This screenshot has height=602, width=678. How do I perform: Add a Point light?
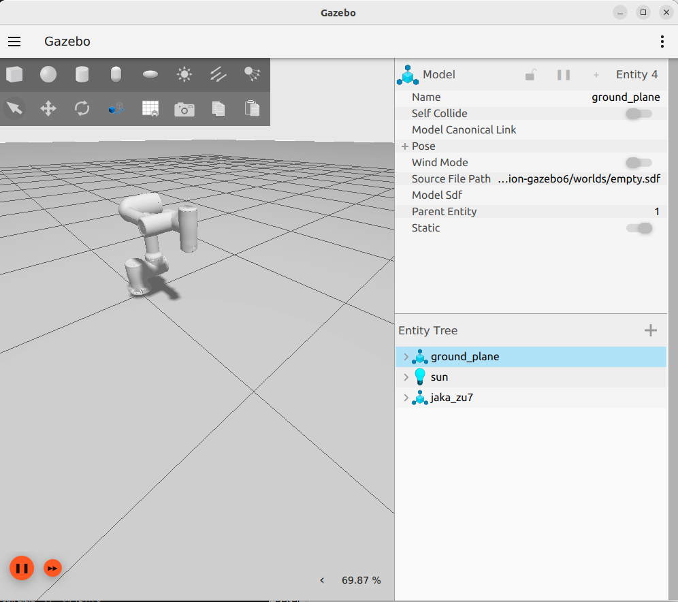pyautogui.click(x=184, y=74)
